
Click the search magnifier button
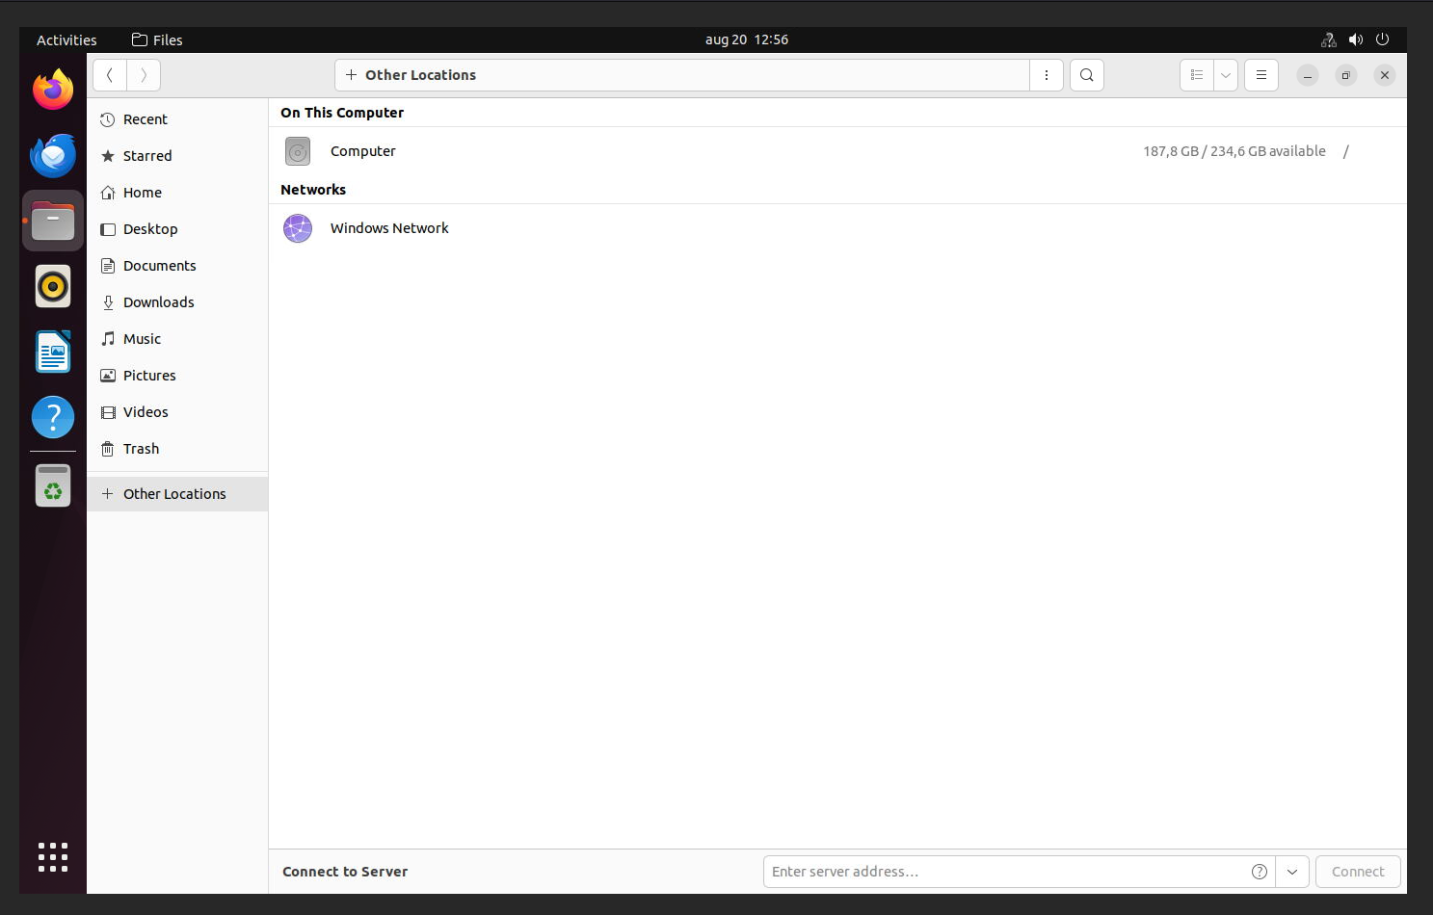click(1087, 75)
